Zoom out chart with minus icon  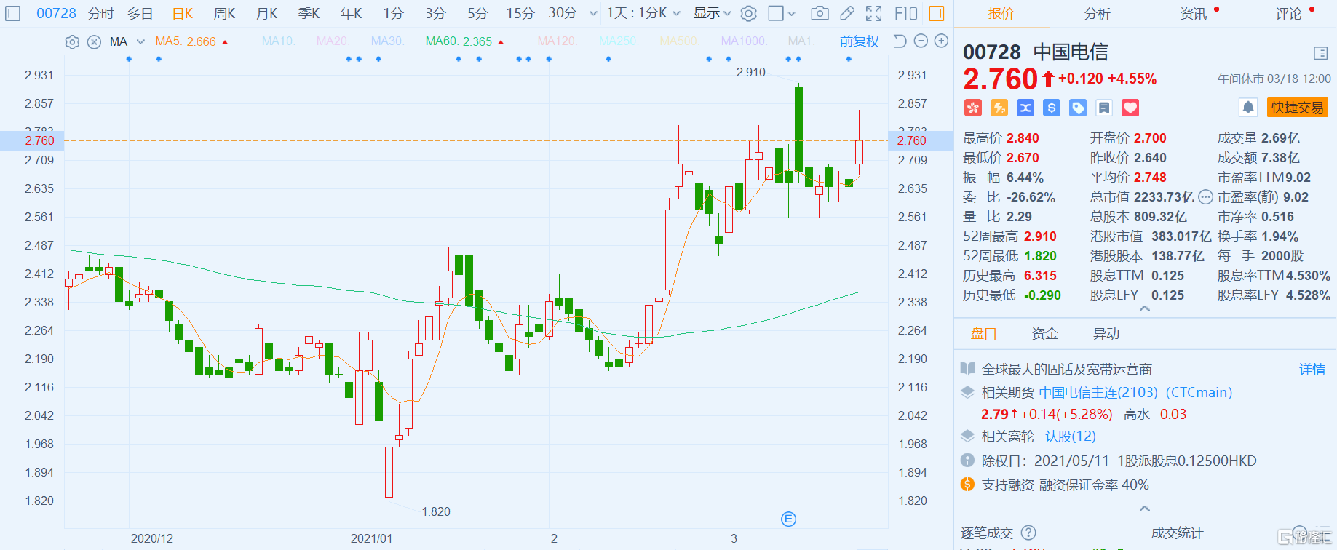(921, 41)
